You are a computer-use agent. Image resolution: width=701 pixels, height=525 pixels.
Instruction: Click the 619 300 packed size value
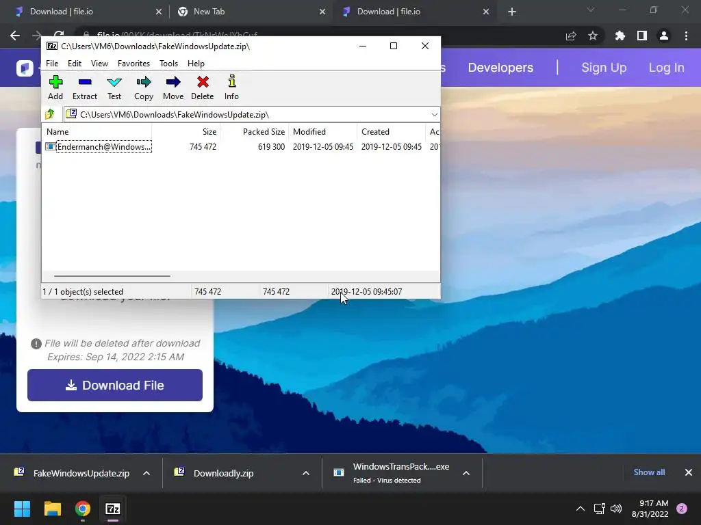click(271, 147)
